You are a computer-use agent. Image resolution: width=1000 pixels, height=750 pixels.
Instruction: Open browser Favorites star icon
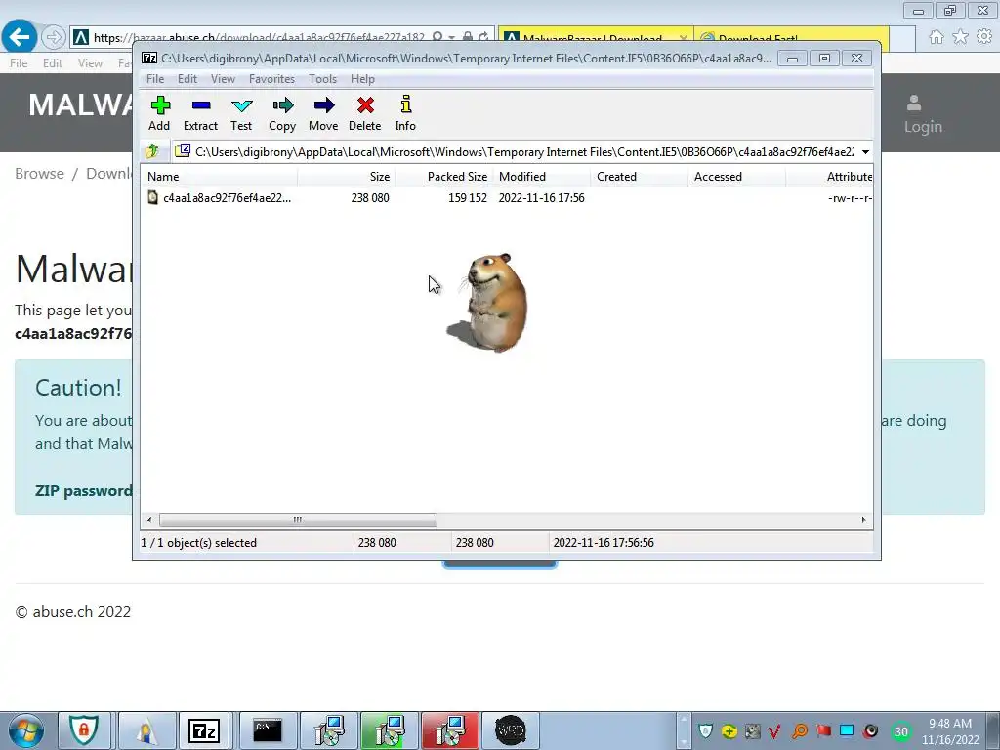point(960,37)
